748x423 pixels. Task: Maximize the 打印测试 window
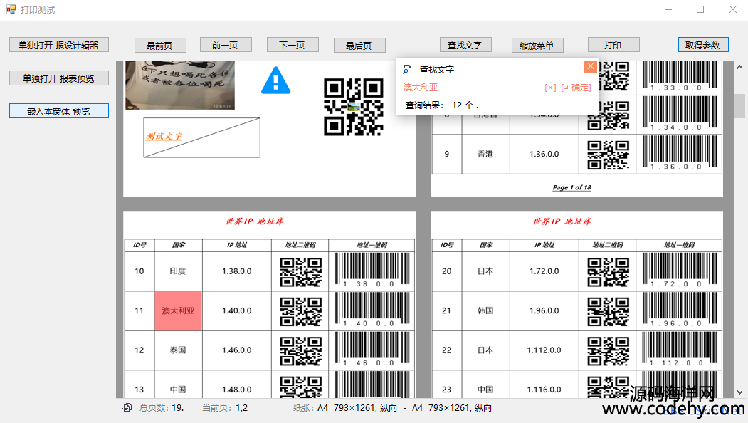700,9
